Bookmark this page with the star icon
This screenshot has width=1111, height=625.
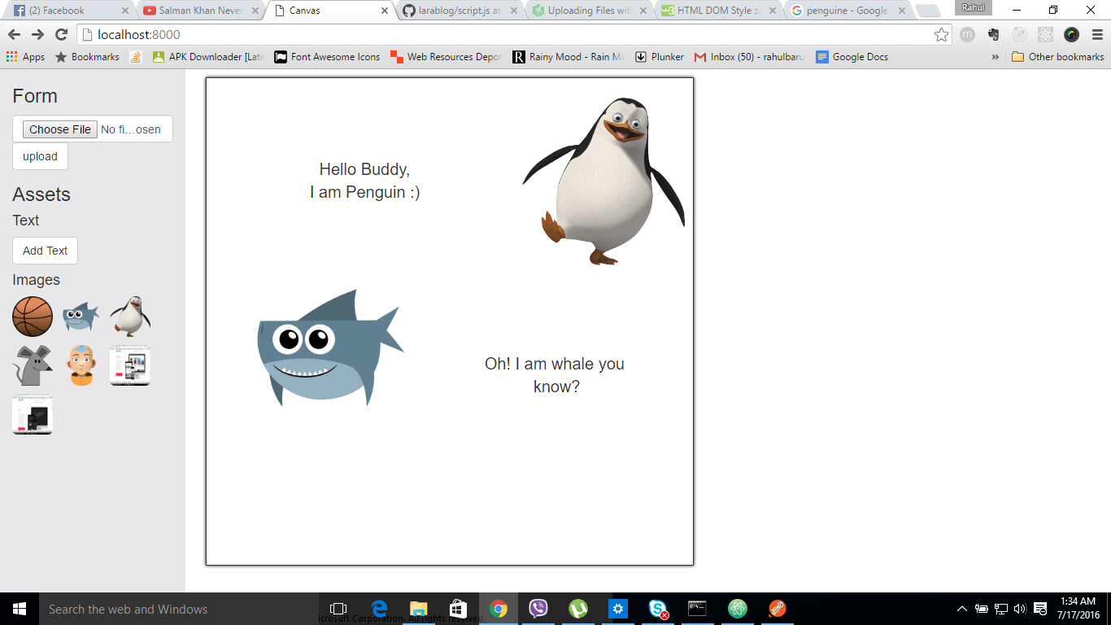click(941, 35)
